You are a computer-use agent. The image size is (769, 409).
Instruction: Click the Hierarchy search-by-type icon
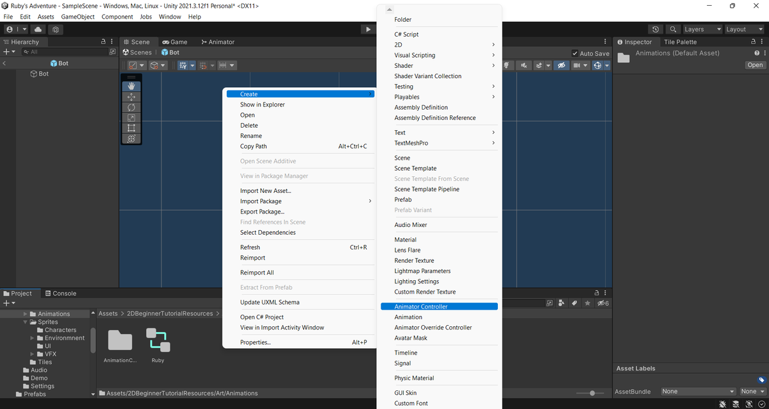tap(113, 52)
